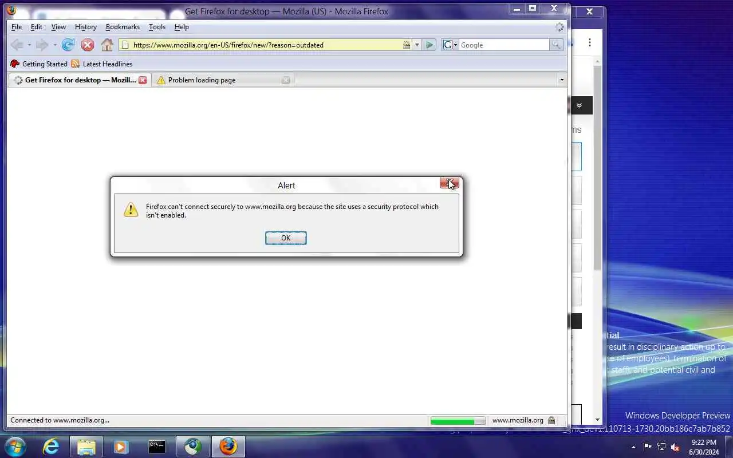Click the three-dot menu in the background window
Screen dimensions: 733x458
click(x=590, y=42)
